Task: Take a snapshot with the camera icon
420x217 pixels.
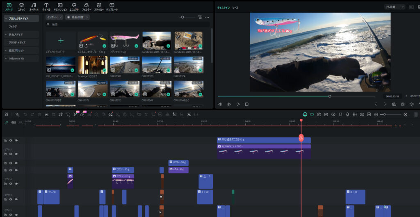Action: 402,104
